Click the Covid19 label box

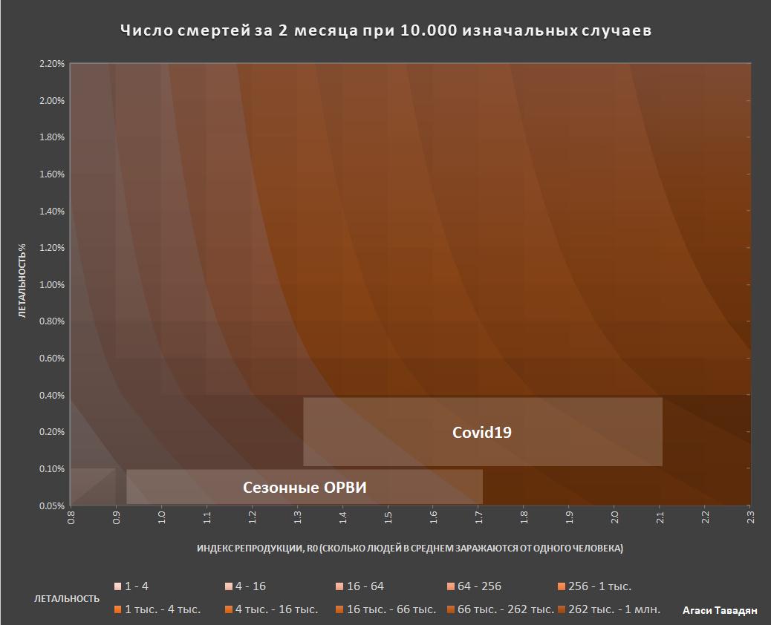click(x=482, y=432)
